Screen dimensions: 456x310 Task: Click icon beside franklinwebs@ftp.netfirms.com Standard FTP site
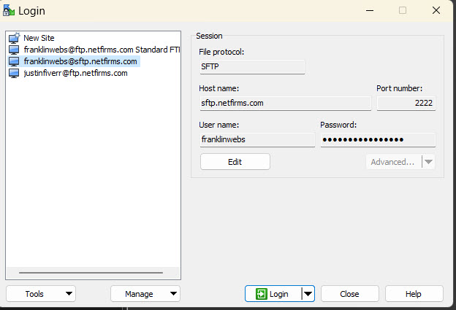pyautogui.click(x=14, y=50)
